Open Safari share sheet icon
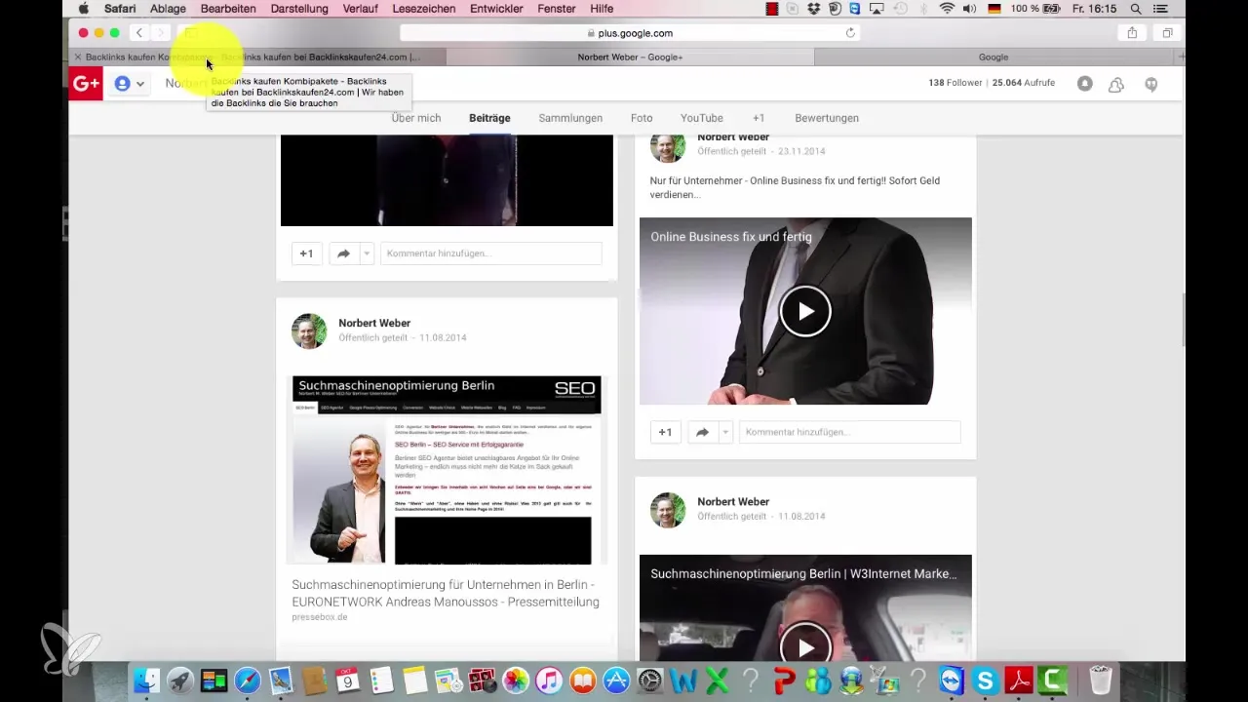1248x702 pixels. (x=1132, y=33)
